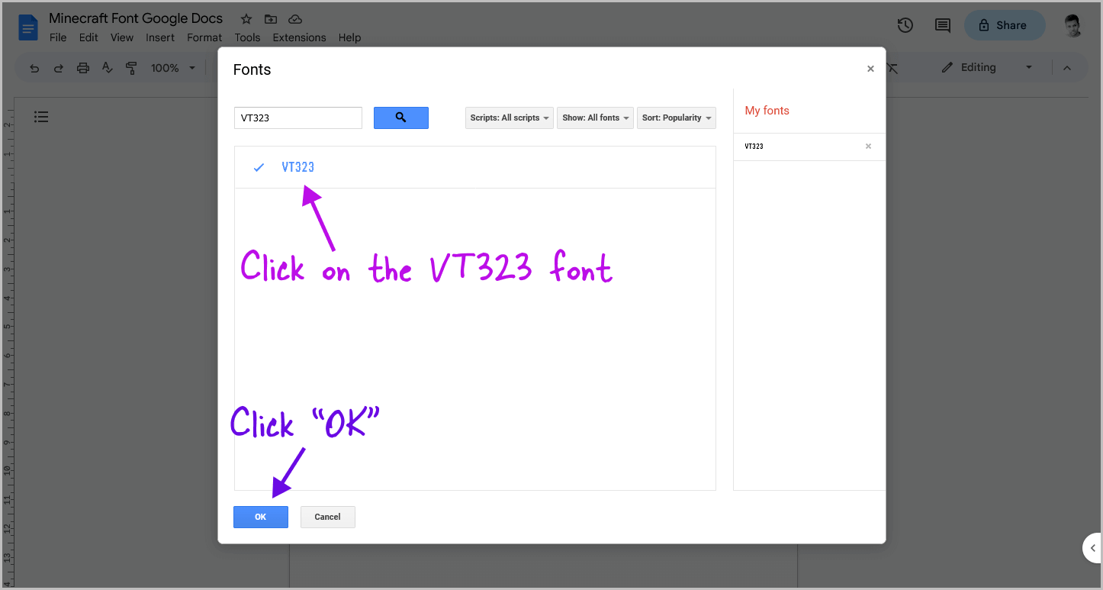Move document using the folder icon

click(x=271, y=19)
